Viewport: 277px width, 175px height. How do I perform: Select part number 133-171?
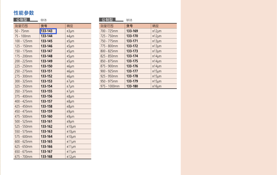click(132, 41)
